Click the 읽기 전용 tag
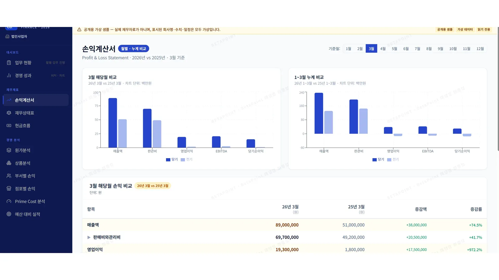The height and width of the screenshot is (280, 499). 484,30
